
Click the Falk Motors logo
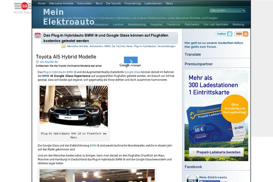(x=23, y=8)
